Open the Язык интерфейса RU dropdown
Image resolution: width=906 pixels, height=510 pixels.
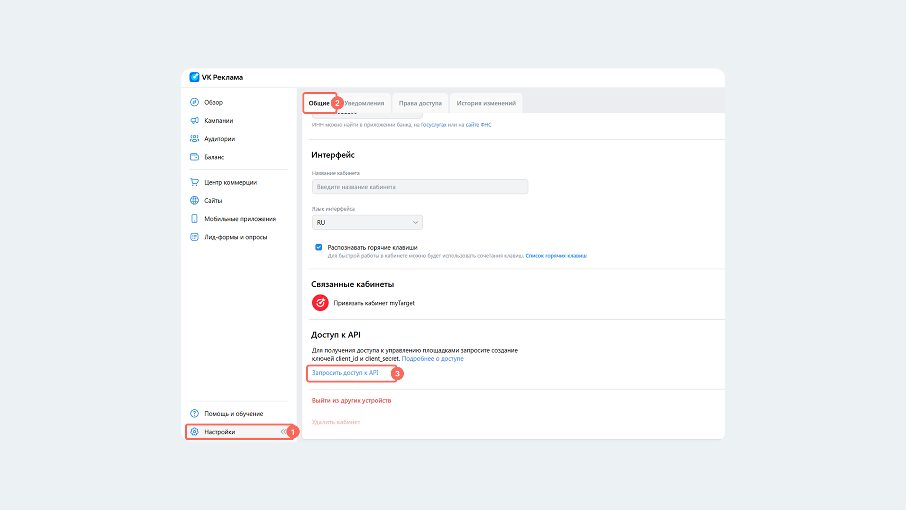coord(367,222)
